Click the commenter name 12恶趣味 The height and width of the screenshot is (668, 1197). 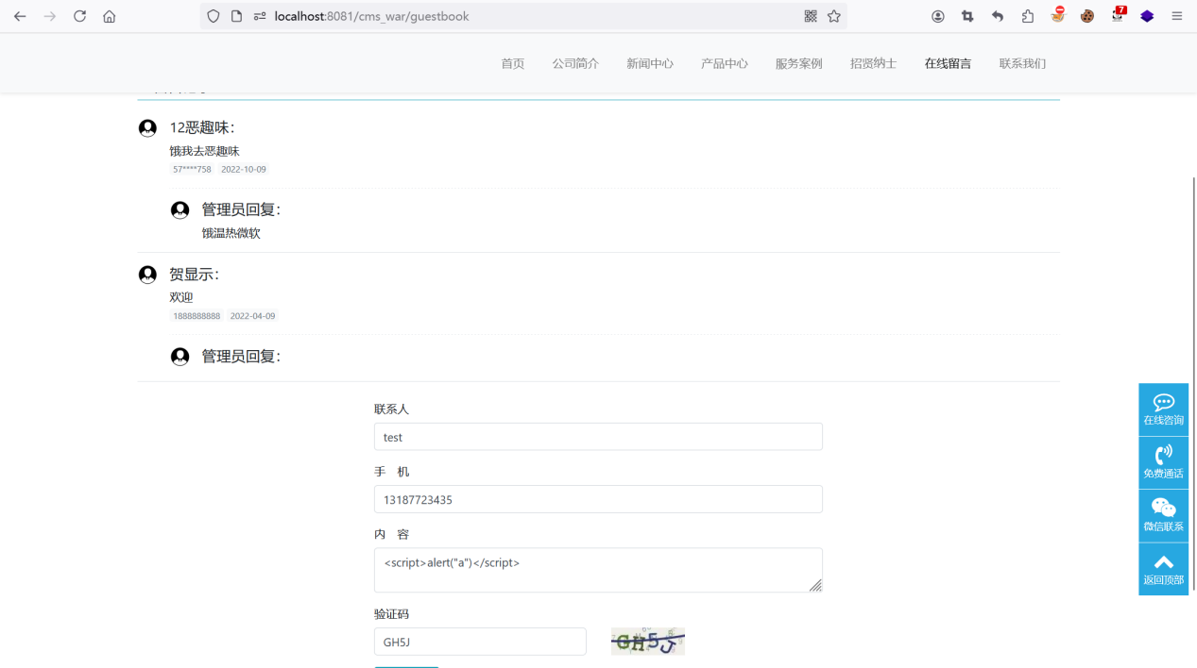coord(202,127)
